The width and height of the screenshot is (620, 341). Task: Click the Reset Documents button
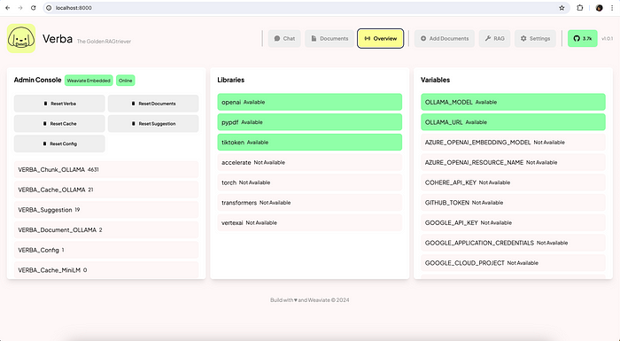coord(153,104)
